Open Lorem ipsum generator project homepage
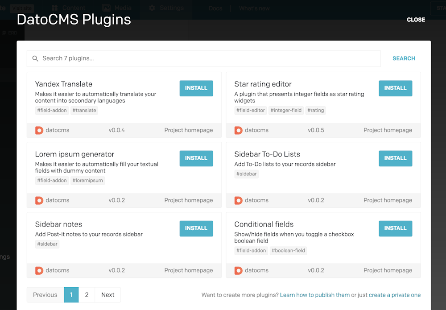This screenshot has height=310, width=446. pos(189,200)
